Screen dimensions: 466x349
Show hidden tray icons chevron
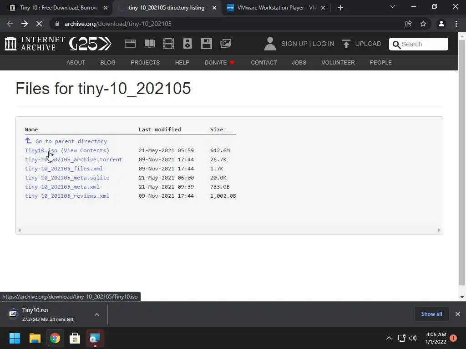pyautogui.click(x=389, y=338)
